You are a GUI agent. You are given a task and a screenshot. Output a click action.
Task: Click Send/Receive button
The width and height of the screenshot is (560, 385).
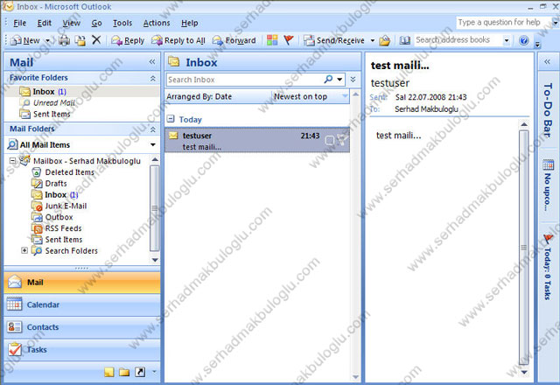coord(334,40)
